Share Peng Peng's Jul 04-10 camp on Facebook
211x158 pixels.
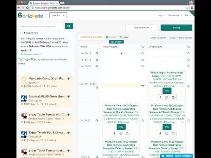114,134
